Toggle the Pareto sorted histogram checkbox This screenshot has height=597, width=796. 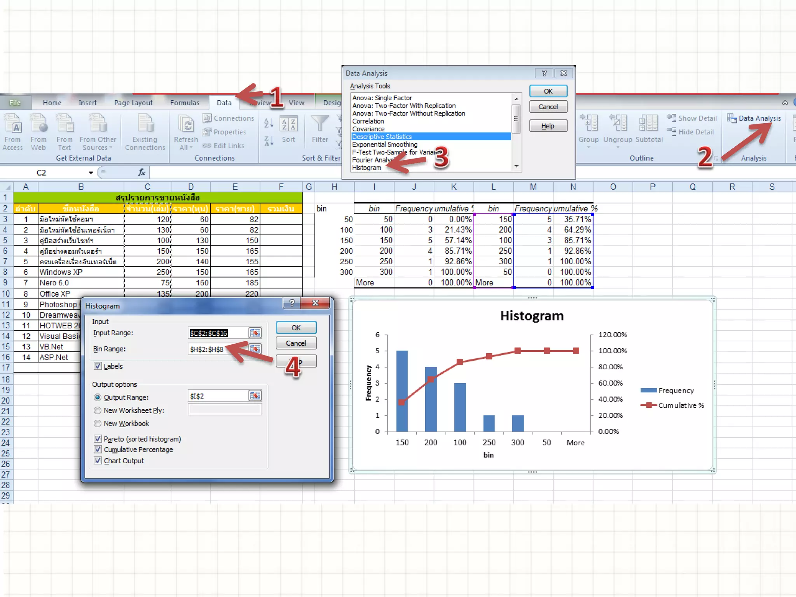click(98, 439)
